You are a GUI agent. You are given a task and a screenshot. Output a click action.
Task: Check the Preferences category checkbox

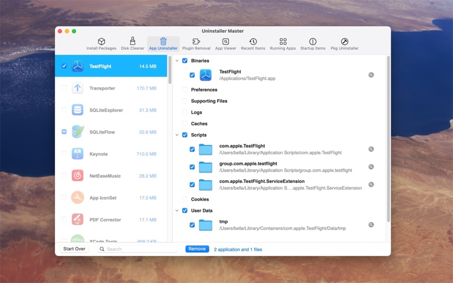185,89
